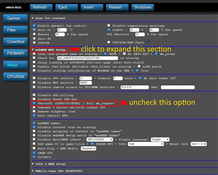Toggle Disable remote access to FTP/WWW checkbox

[34, 87]
